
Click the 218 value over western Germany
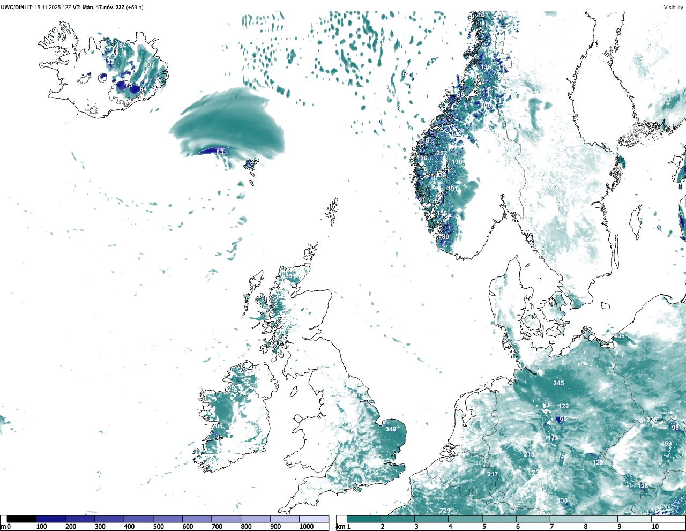pyautogui.click(x=530, y=454)
